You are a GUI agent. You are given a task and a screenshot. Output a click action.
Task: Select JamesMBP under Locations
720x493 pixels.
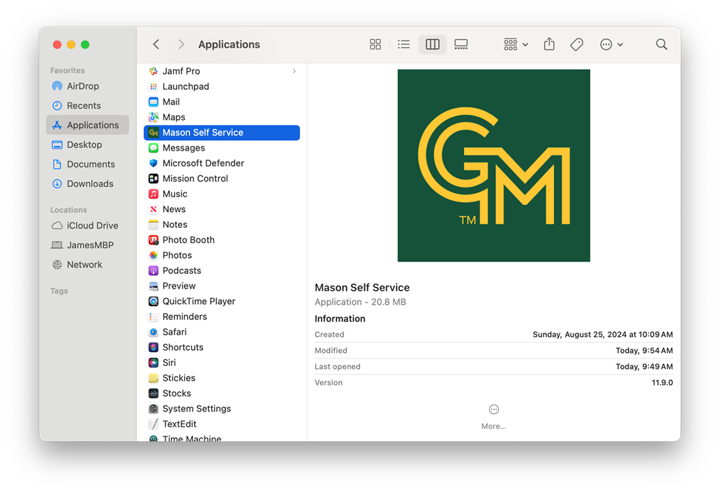[87, 245]
